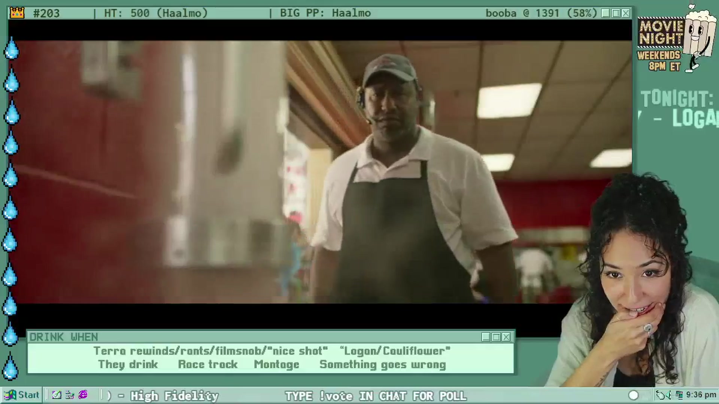
Task: Click the 'WEEKENDS 8PM ET' schedule text
Action: click(x=659, y=61)
